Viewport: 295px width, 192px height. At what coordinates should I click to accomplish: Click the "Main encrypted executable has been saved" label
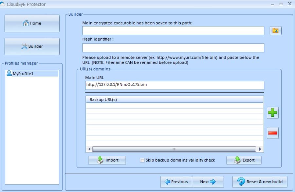click(137, 23)
